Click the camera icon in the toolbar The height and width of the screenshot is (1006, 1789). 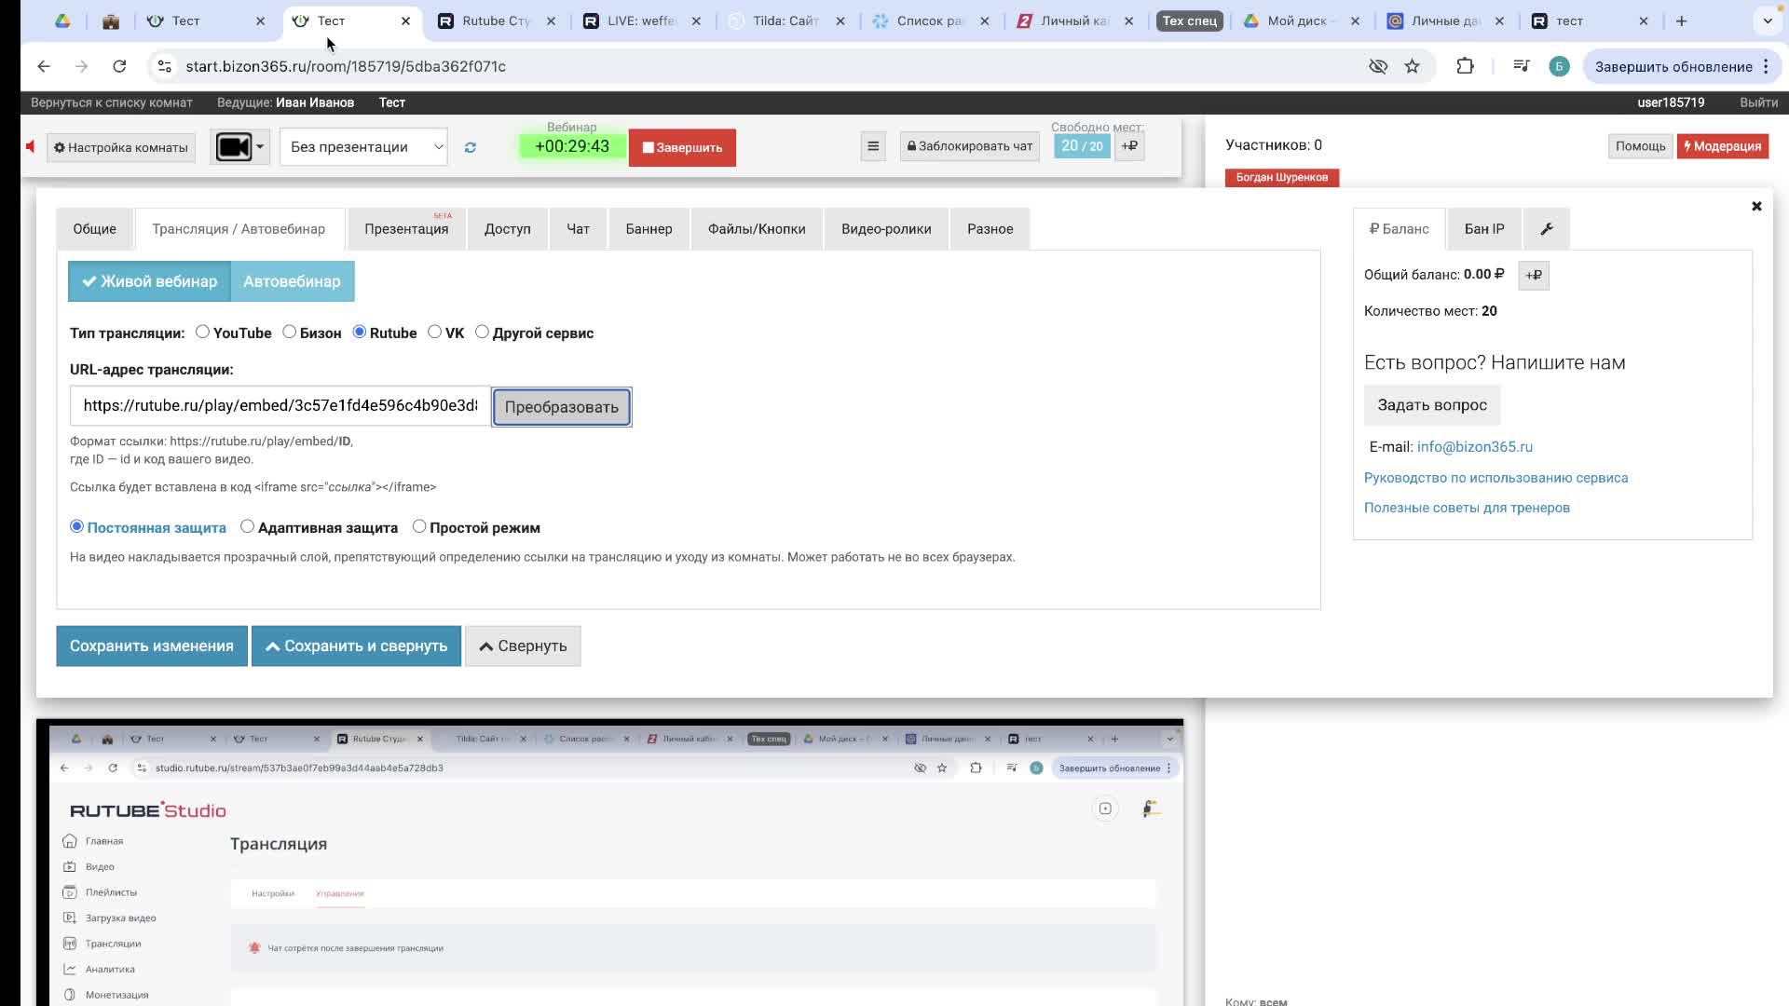[233, 147]
